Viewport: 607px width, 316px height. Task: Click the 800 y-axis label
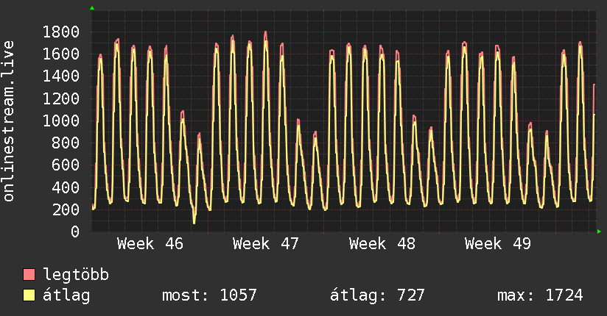(66, 143)
